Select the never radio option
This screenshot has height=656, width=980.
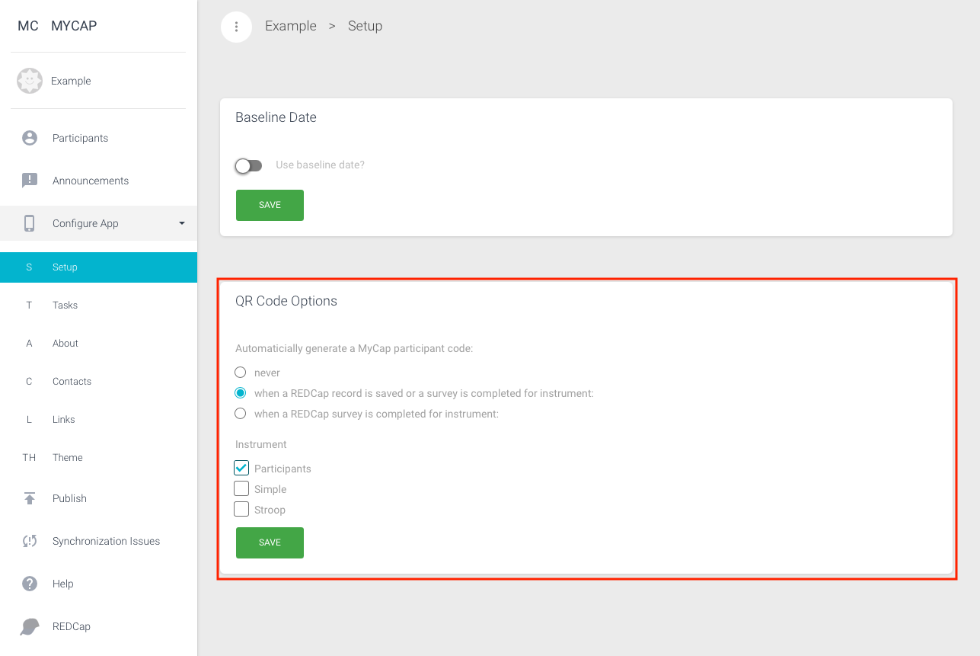(x=240, y=372)
